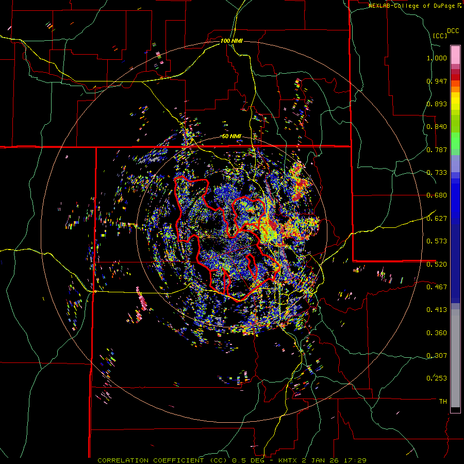Image resolution: width=464 pixels, height=464 pixels.
Task: Click the KMTX radar site identifier
Action: tap(288, 460)
